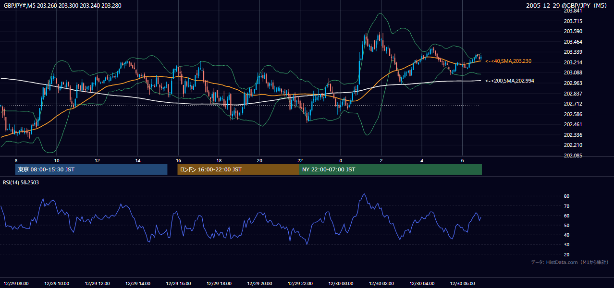Click the hour 16 tick on price chart
The image size is (614, 288).
pos(178,160)
